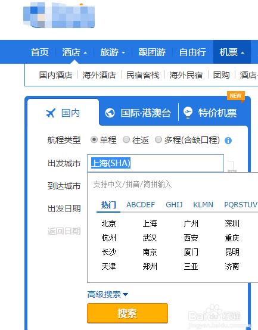
Task: Click the 出发城市 input field
Action: point(156,163)
